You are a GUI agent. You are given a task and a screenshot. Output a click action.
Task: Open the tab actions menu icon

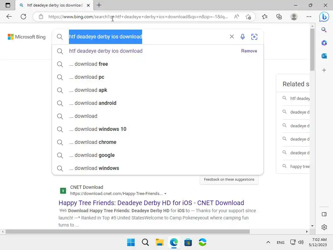pyautogui.click(x=8, y=5)
